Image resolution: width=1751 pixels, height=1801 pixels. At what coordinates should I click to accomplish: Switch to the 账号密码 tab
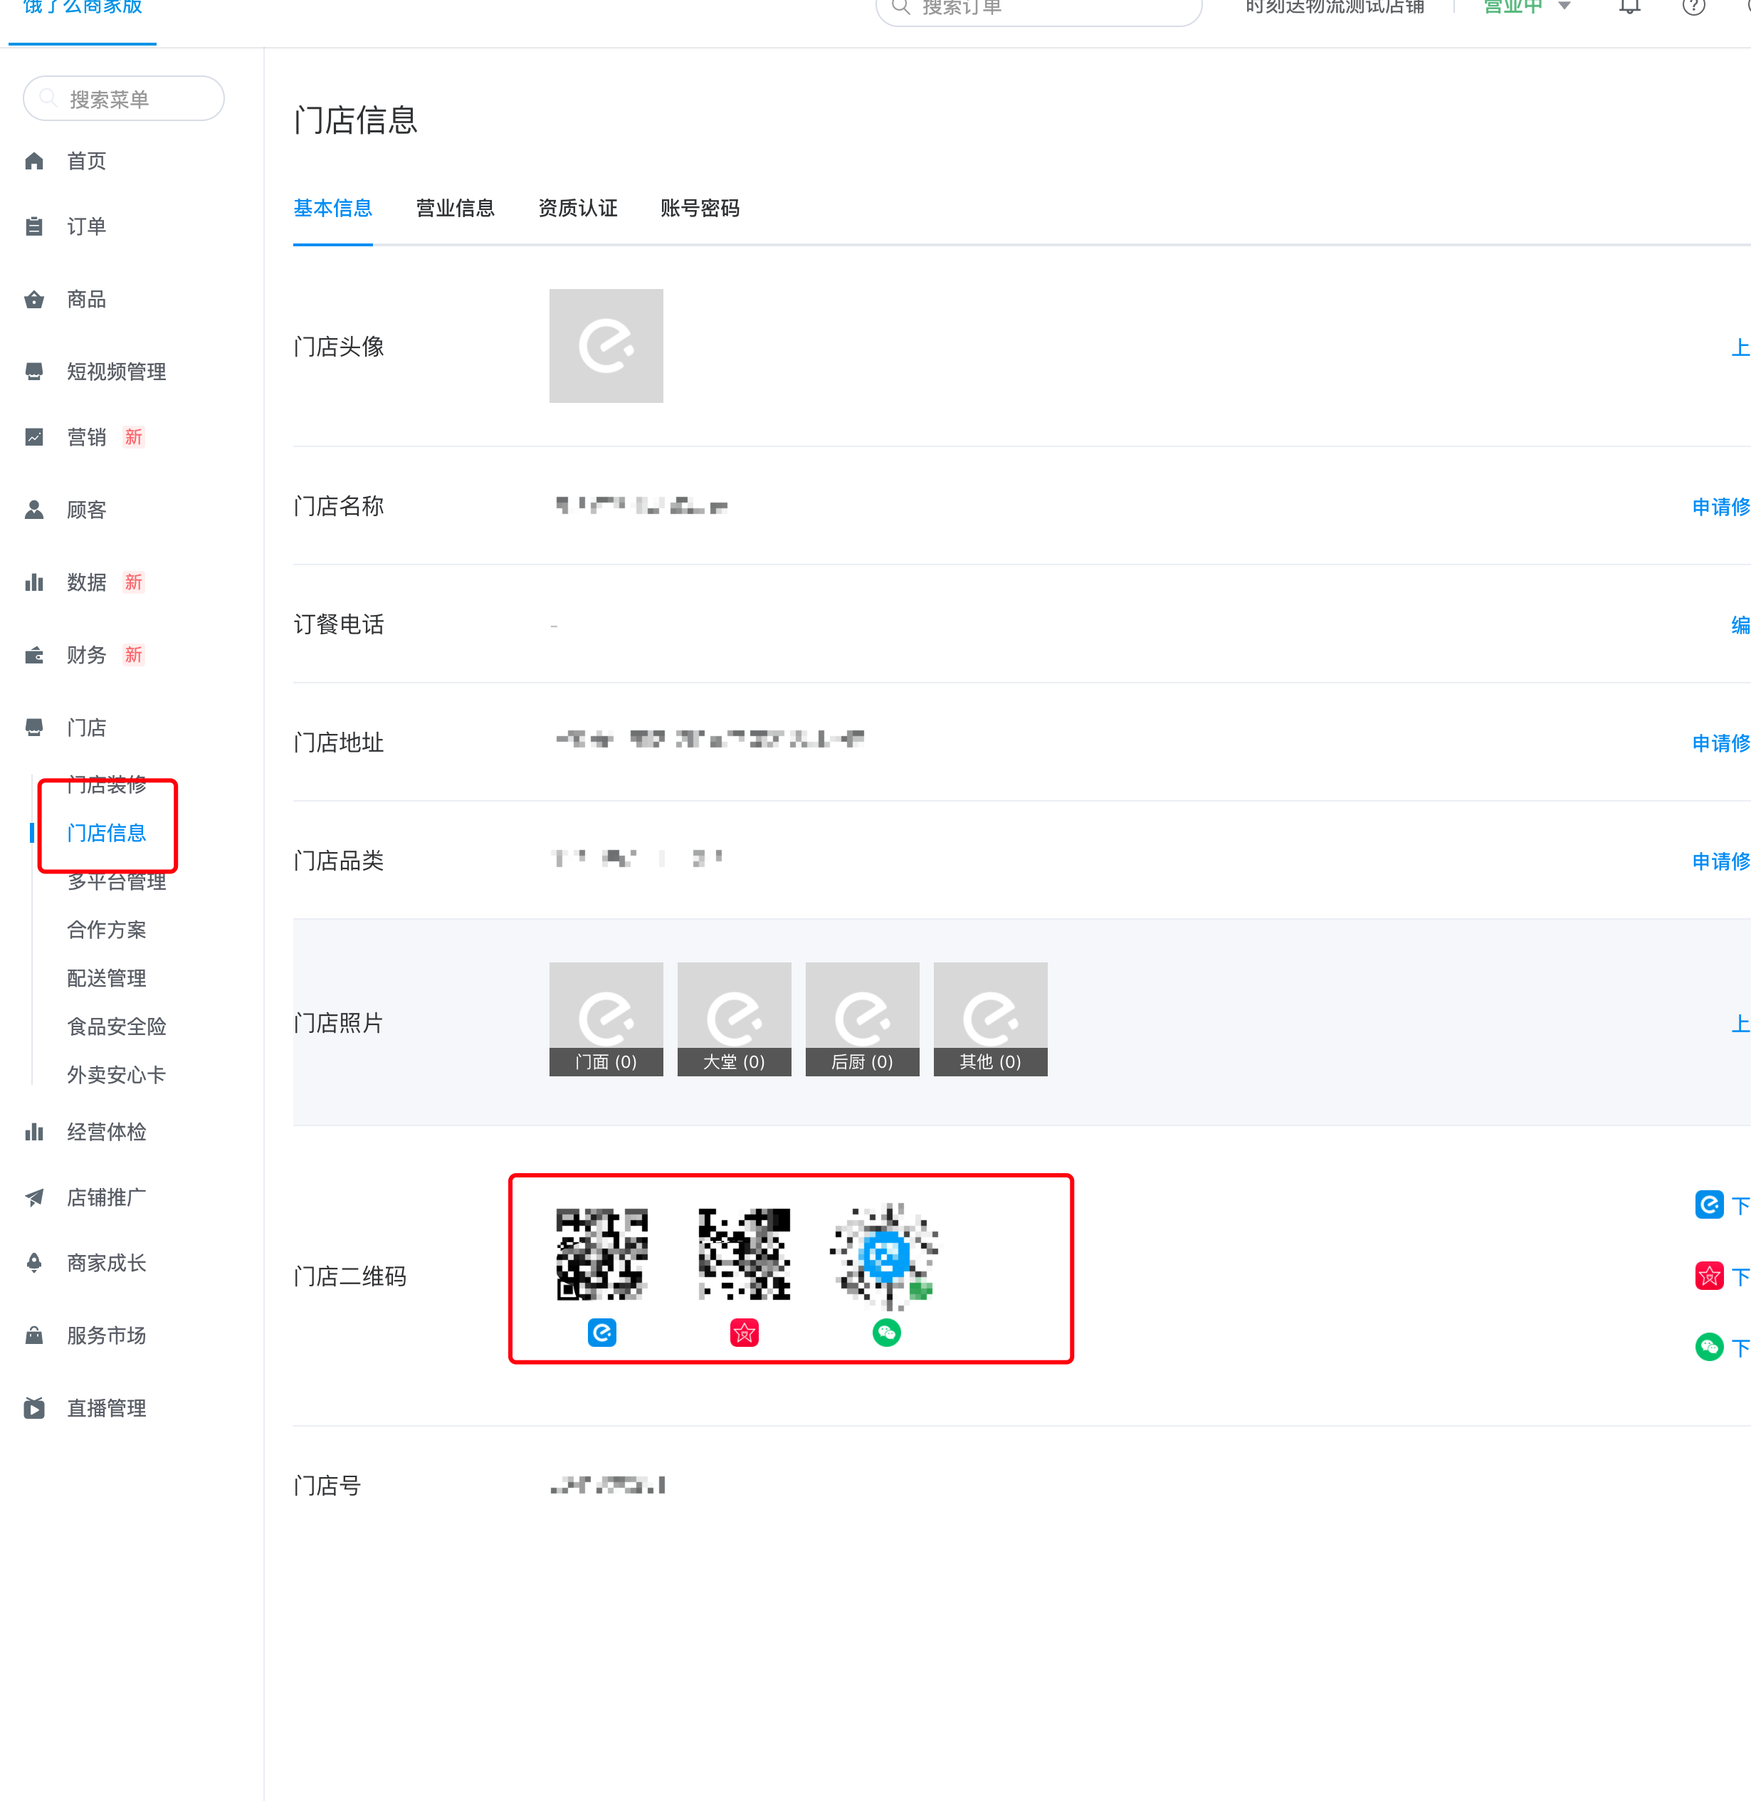click(700, 209)
